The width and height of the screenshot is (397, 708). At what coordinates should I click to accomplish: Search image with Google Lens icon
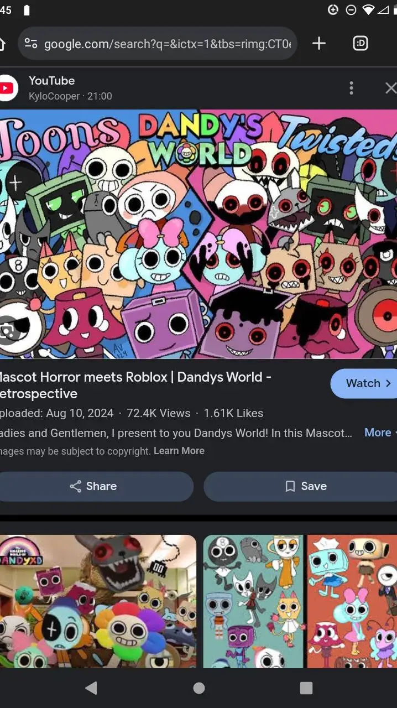click(x=8, y=331)
